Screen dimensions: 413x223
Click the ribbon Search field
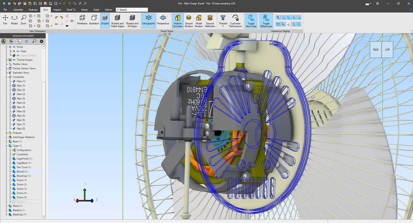(132, 10)
